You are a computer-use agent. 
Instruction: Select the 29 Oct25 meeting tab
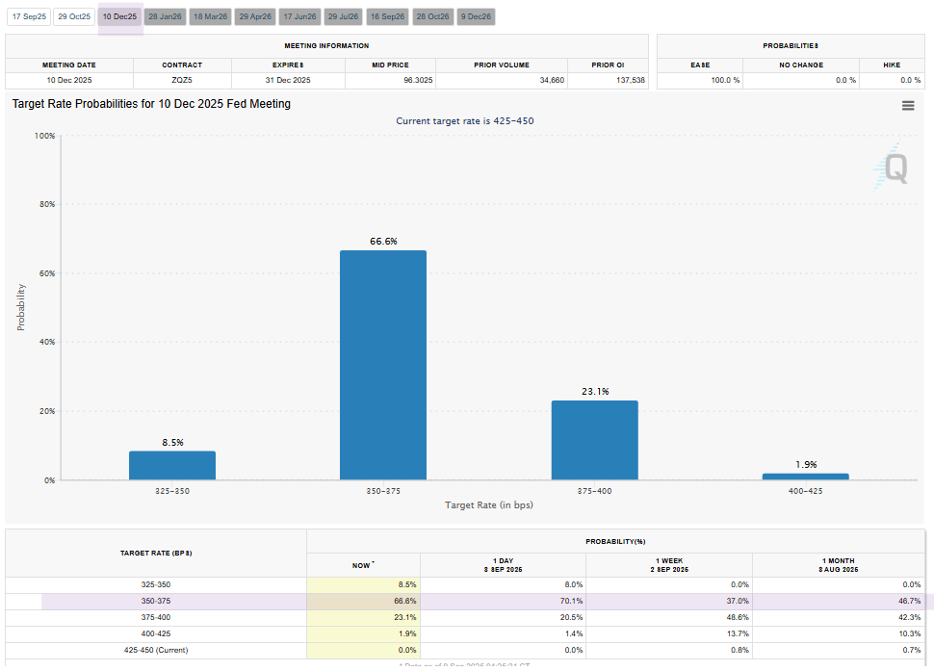(74, 16)
